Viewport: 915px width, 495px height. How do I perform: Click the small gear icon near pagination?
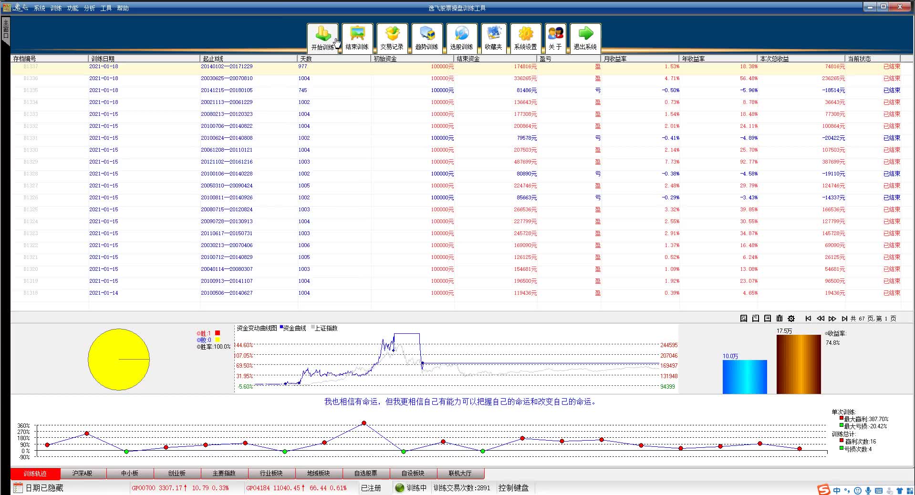point(791,319)
